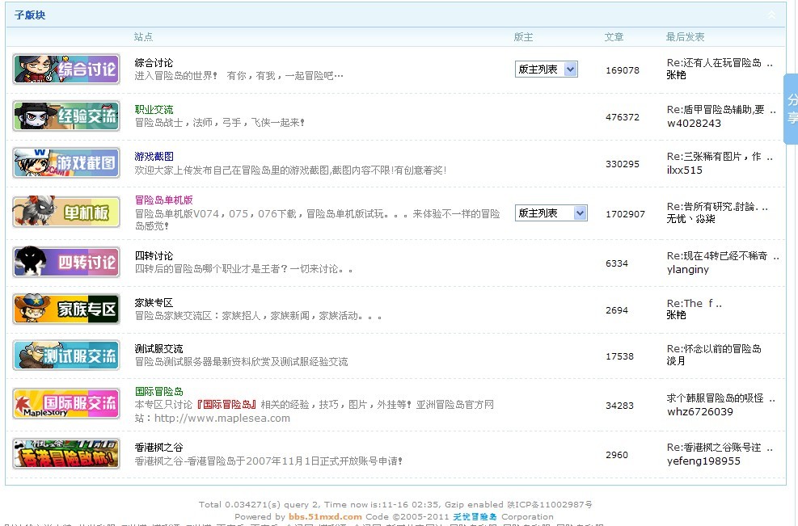Screen dimensions: 798x526
Task: Open last post Re:还有人在玩冒险岛
Action: coord(719,63)
